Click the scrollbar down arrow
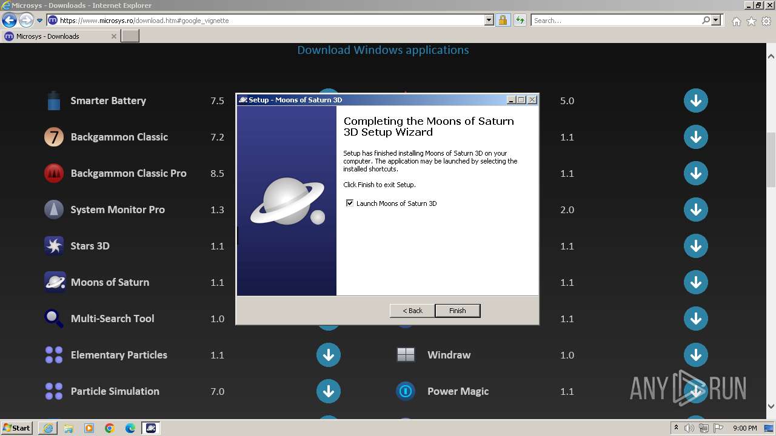This screenshot has width=776, height=436. tap(771, 406)
